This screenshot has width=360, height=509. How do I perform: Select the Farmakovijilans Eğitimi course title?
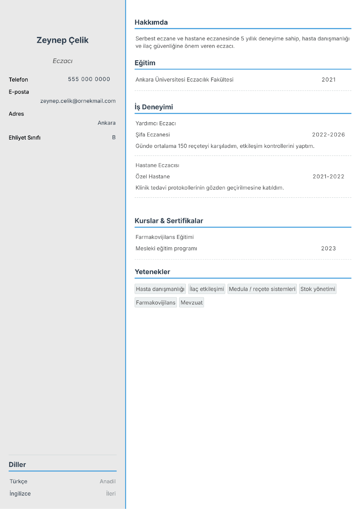[165, 237]
